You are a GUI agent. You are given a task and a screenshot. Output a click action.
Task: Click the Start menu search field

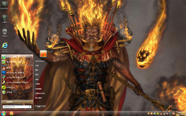[17, 107]
